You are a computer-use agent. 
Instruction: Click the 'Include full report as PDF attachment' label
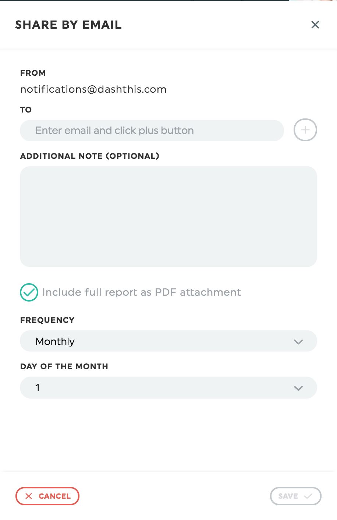pos(142,292)
